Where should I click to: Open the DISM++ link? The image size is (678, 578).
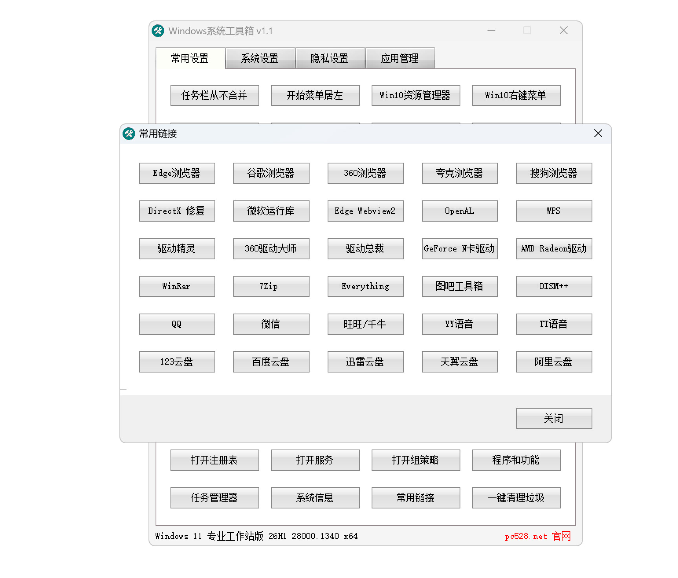553,286
